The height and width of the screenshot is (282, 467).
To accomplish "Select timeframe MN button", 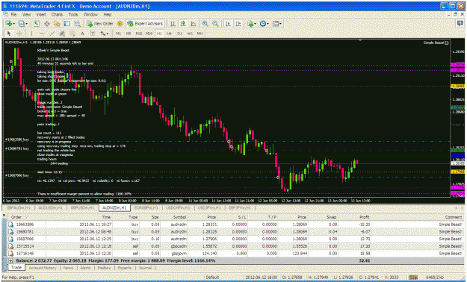I will (x=200, y=34).
